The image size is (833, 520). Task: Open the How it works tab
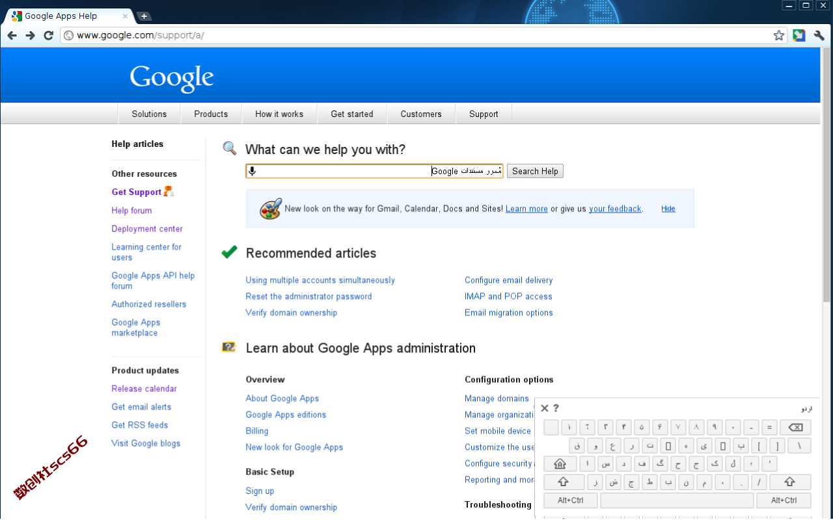[279, 114]
